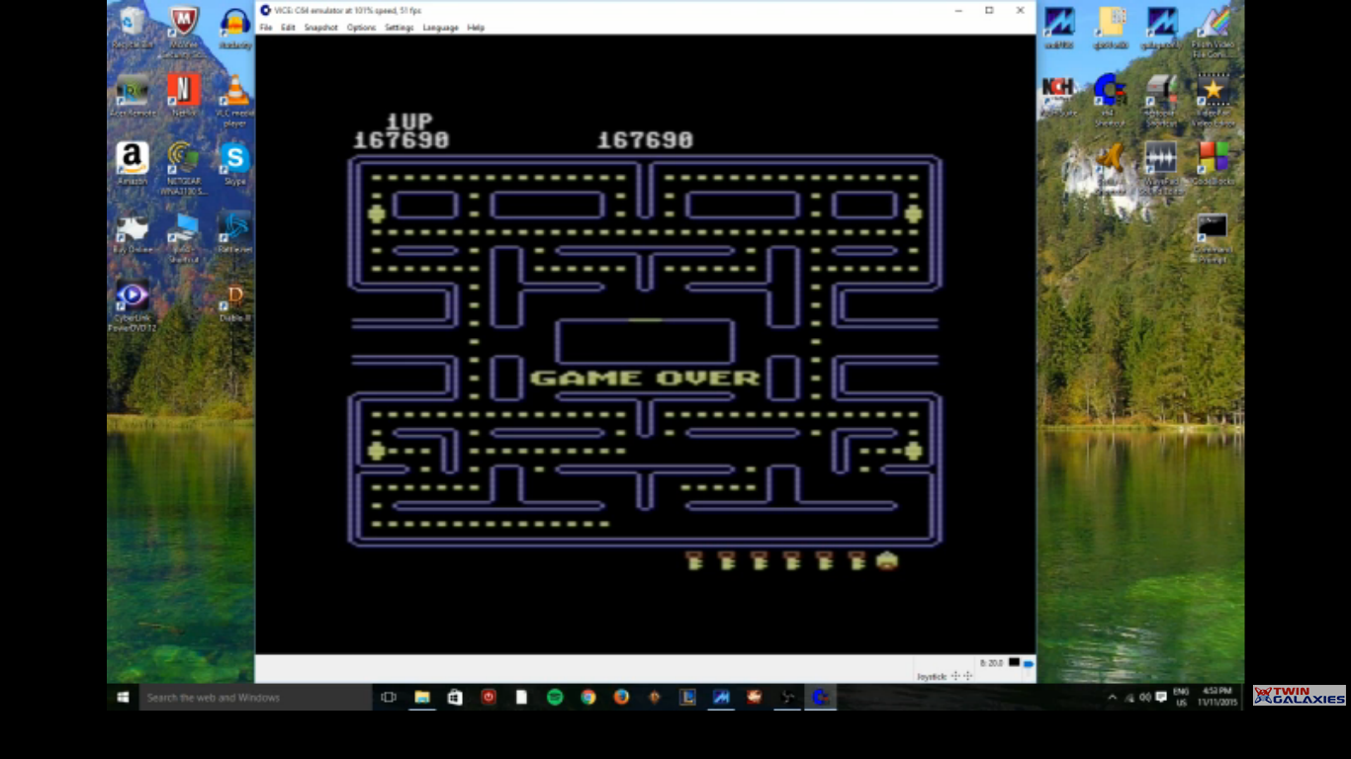Open the Prism Video File Converter shortcut
Screen dimensions: 1351x759
click(x=1214, y=31)
